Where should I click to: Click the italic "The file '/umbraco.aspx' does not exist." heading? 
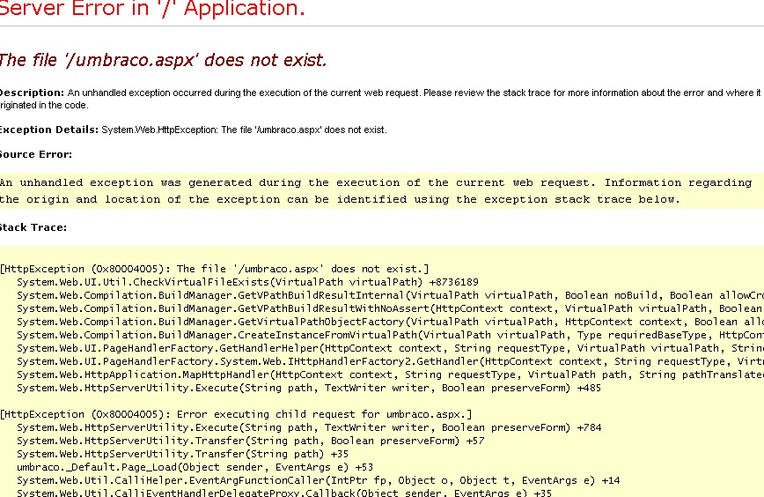tap(163, 60)
